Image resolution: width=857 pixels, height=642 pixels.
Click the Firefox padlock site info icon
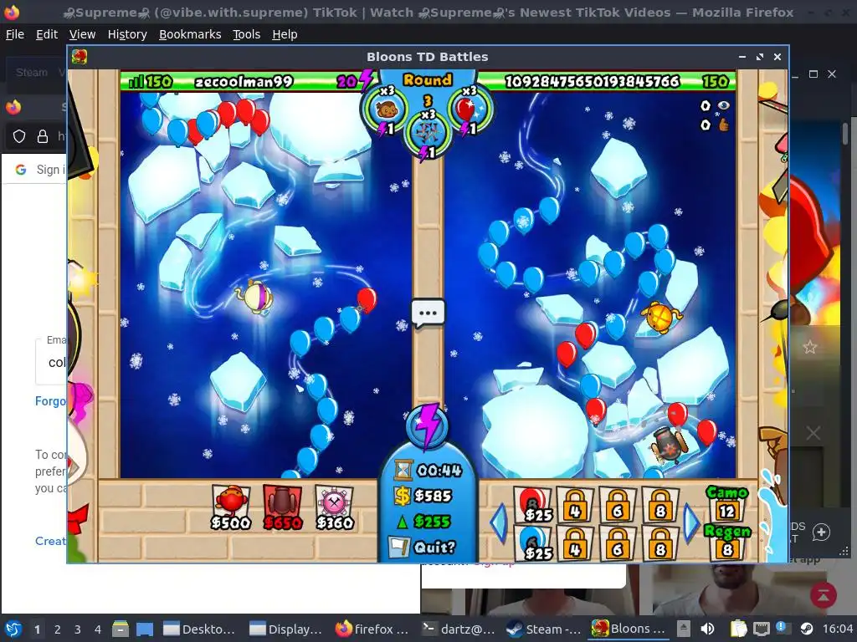point(43,136)
